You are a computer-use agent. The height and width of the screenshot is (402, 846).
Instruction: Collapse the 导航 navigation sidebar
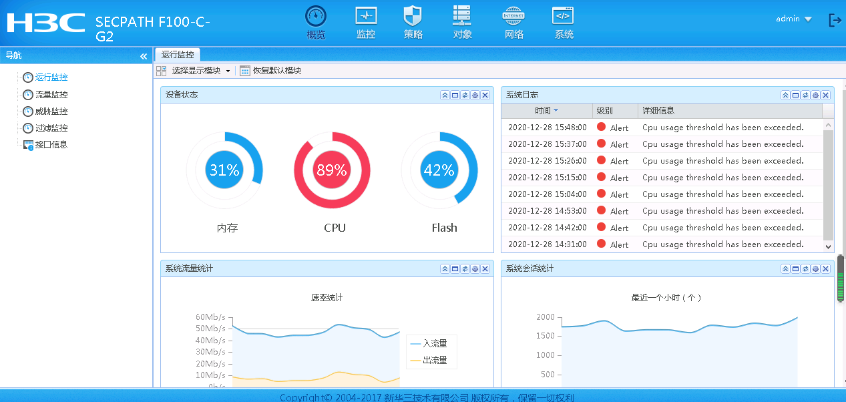[x=144, y=56]
